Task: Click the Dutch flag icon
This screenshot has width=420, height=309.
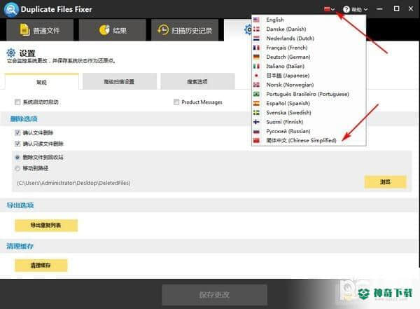Action: click(x=256, y=39)
